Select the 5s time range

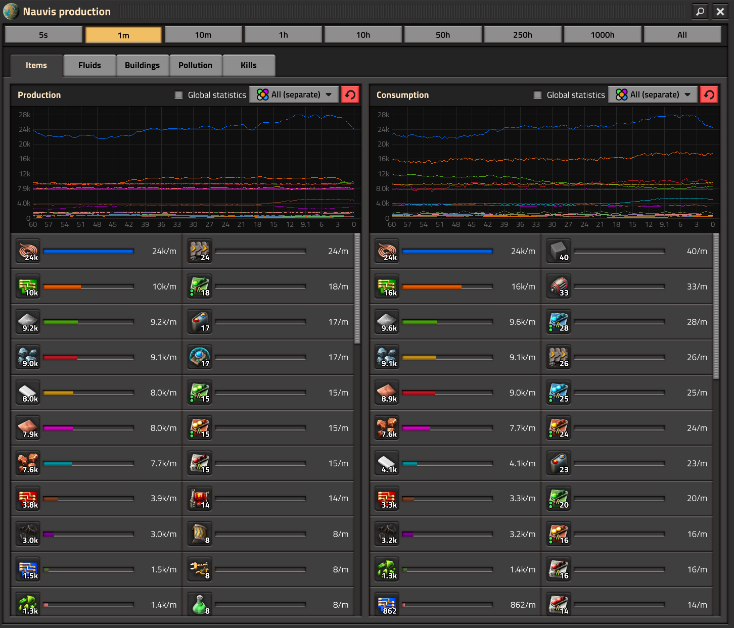[x=43, y=35]
